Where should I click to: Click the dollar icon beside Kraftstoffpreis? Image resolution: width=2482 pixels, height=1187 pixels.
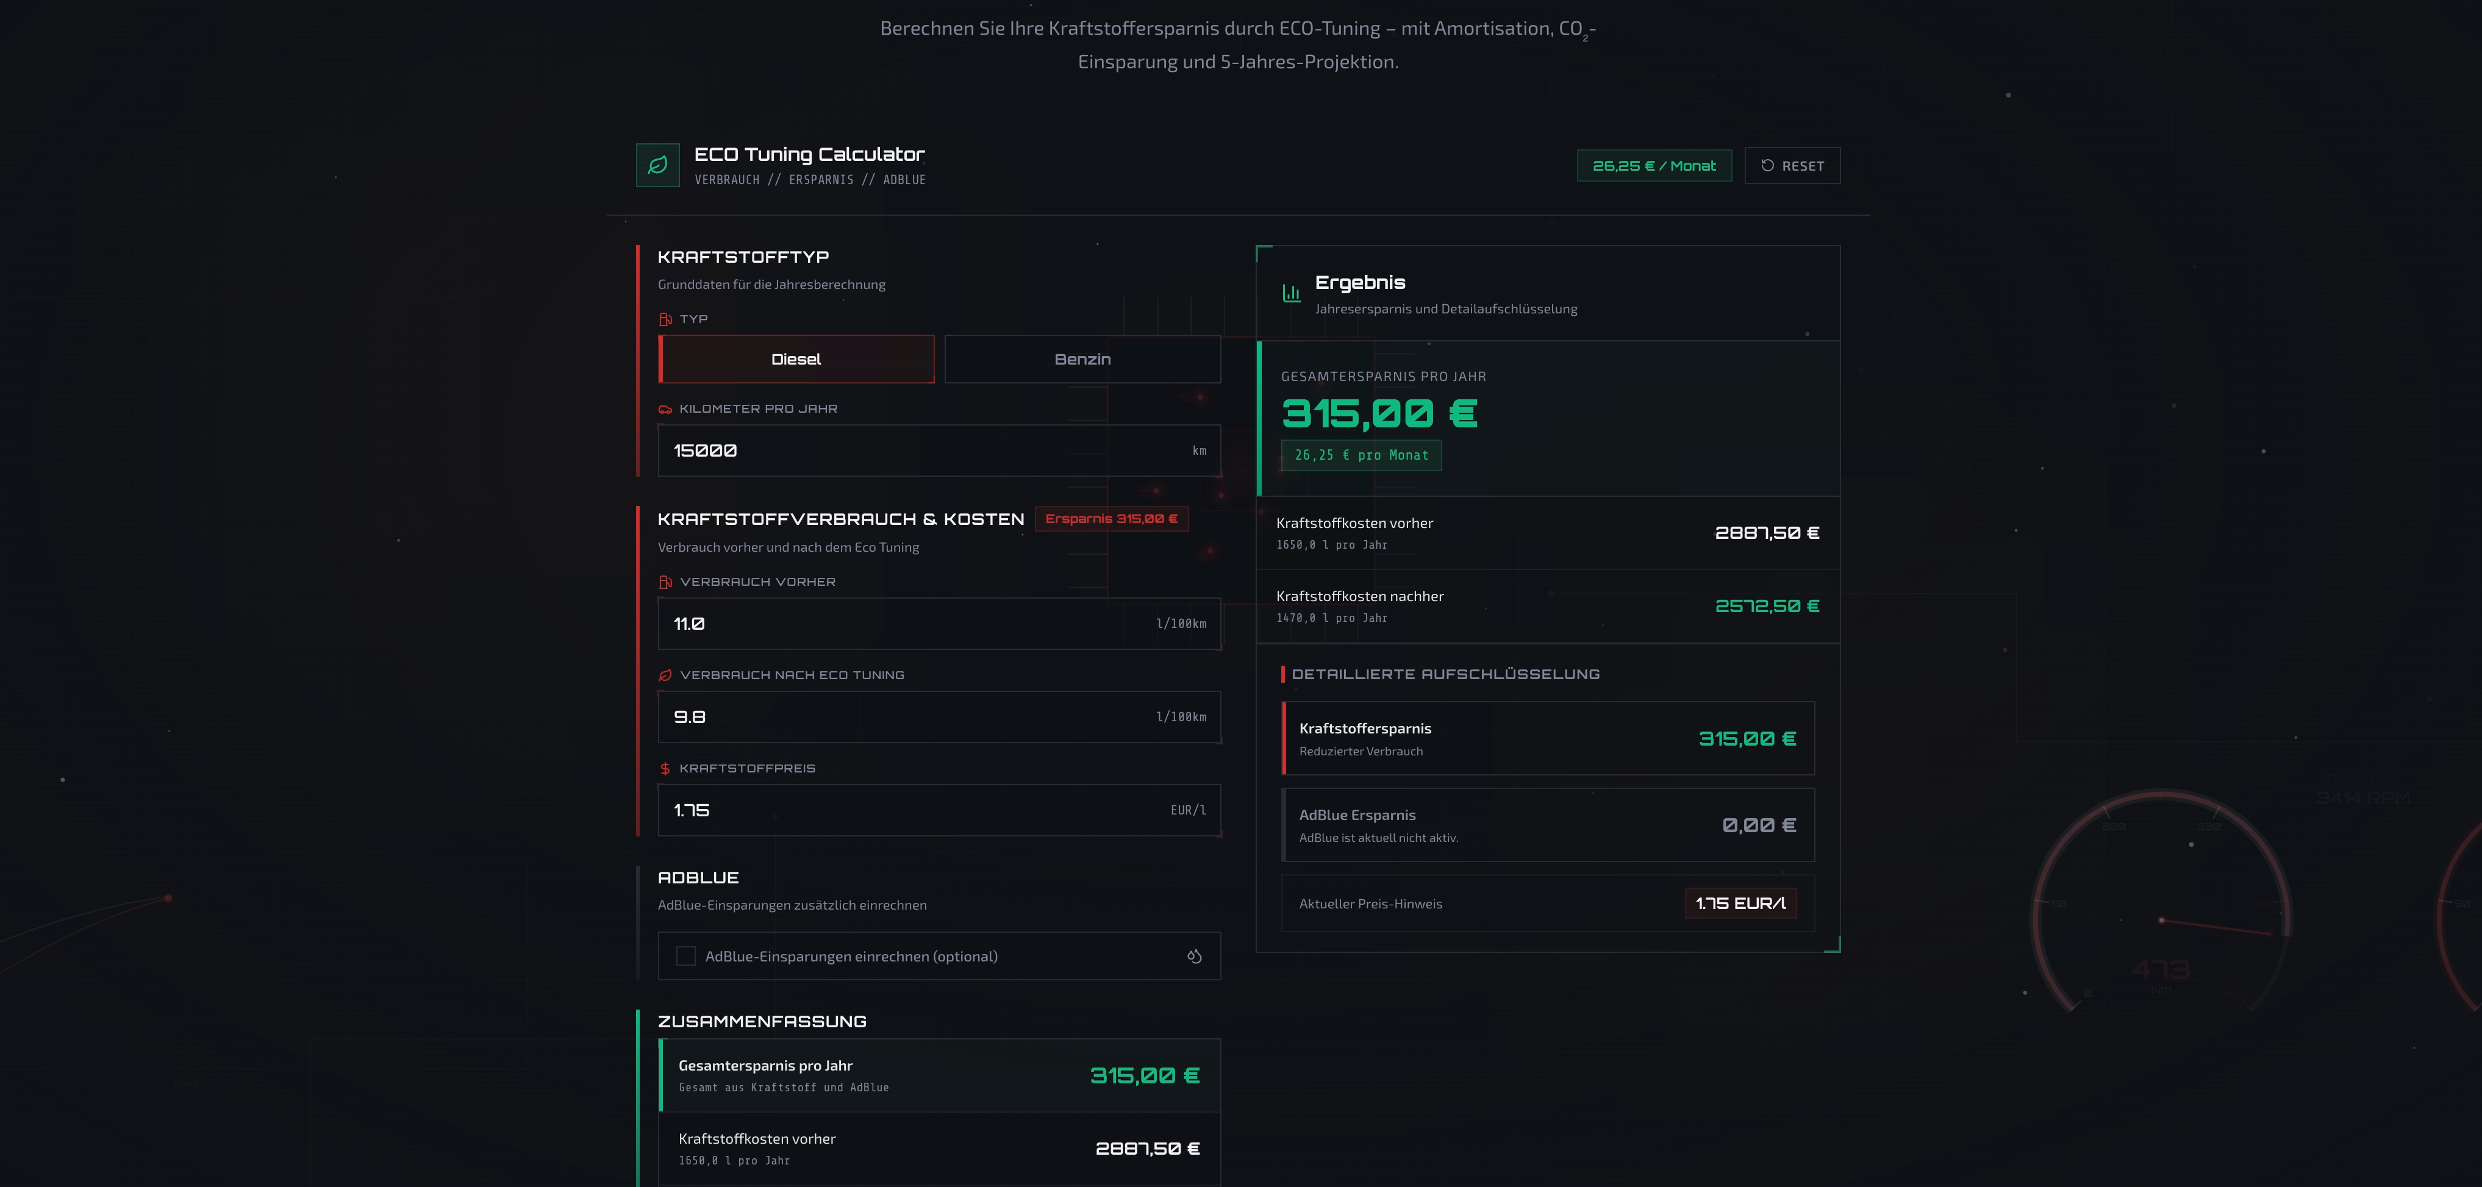665,769
